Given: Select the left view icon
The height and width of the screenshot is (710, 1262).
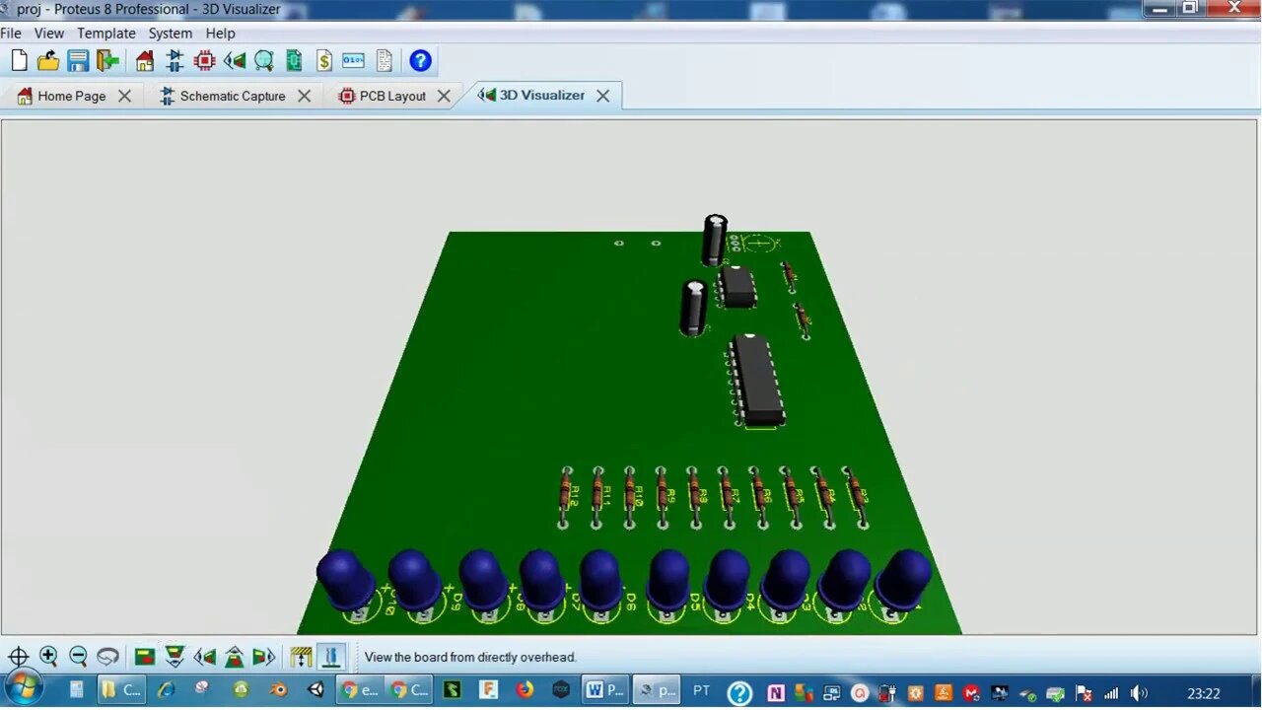Looking at the screenshot, I should tap(204, 657).
